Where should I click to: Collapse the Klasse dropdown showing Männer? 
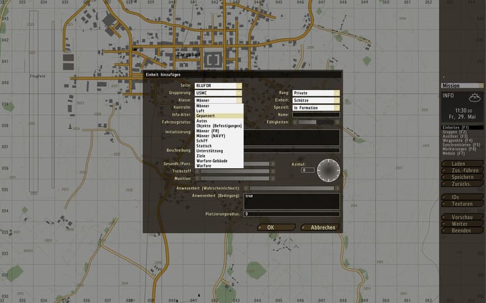click(x=218, y=100)
